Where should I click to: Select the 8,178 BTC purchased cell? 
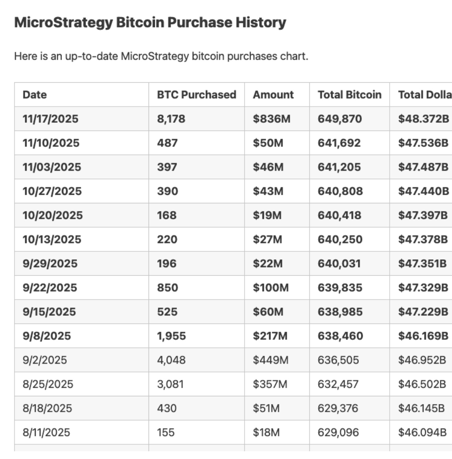click(x=171, y=119)
